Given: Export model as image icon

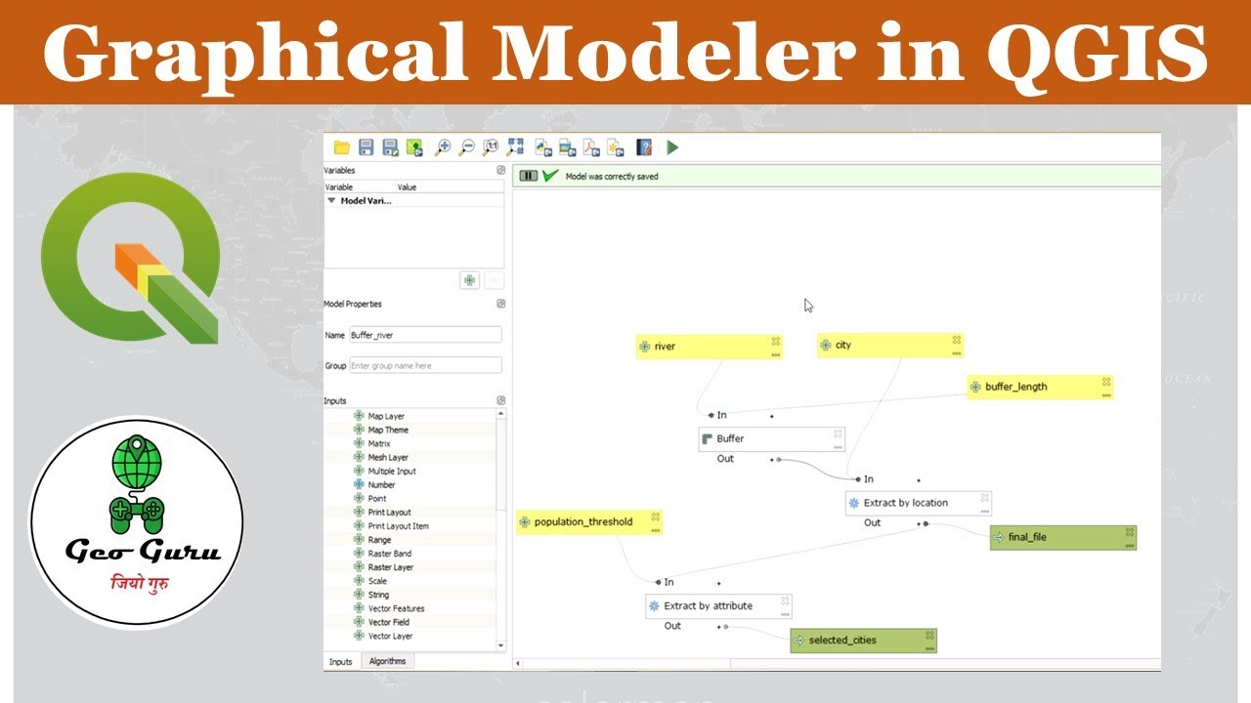Looking at the screenshot, I should (x=568, y=147).
